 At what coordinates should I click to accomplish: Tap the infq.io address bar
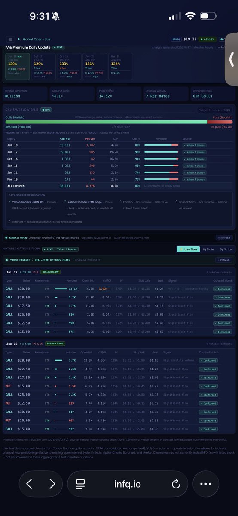pyautogui.click(x=127, y=484)
